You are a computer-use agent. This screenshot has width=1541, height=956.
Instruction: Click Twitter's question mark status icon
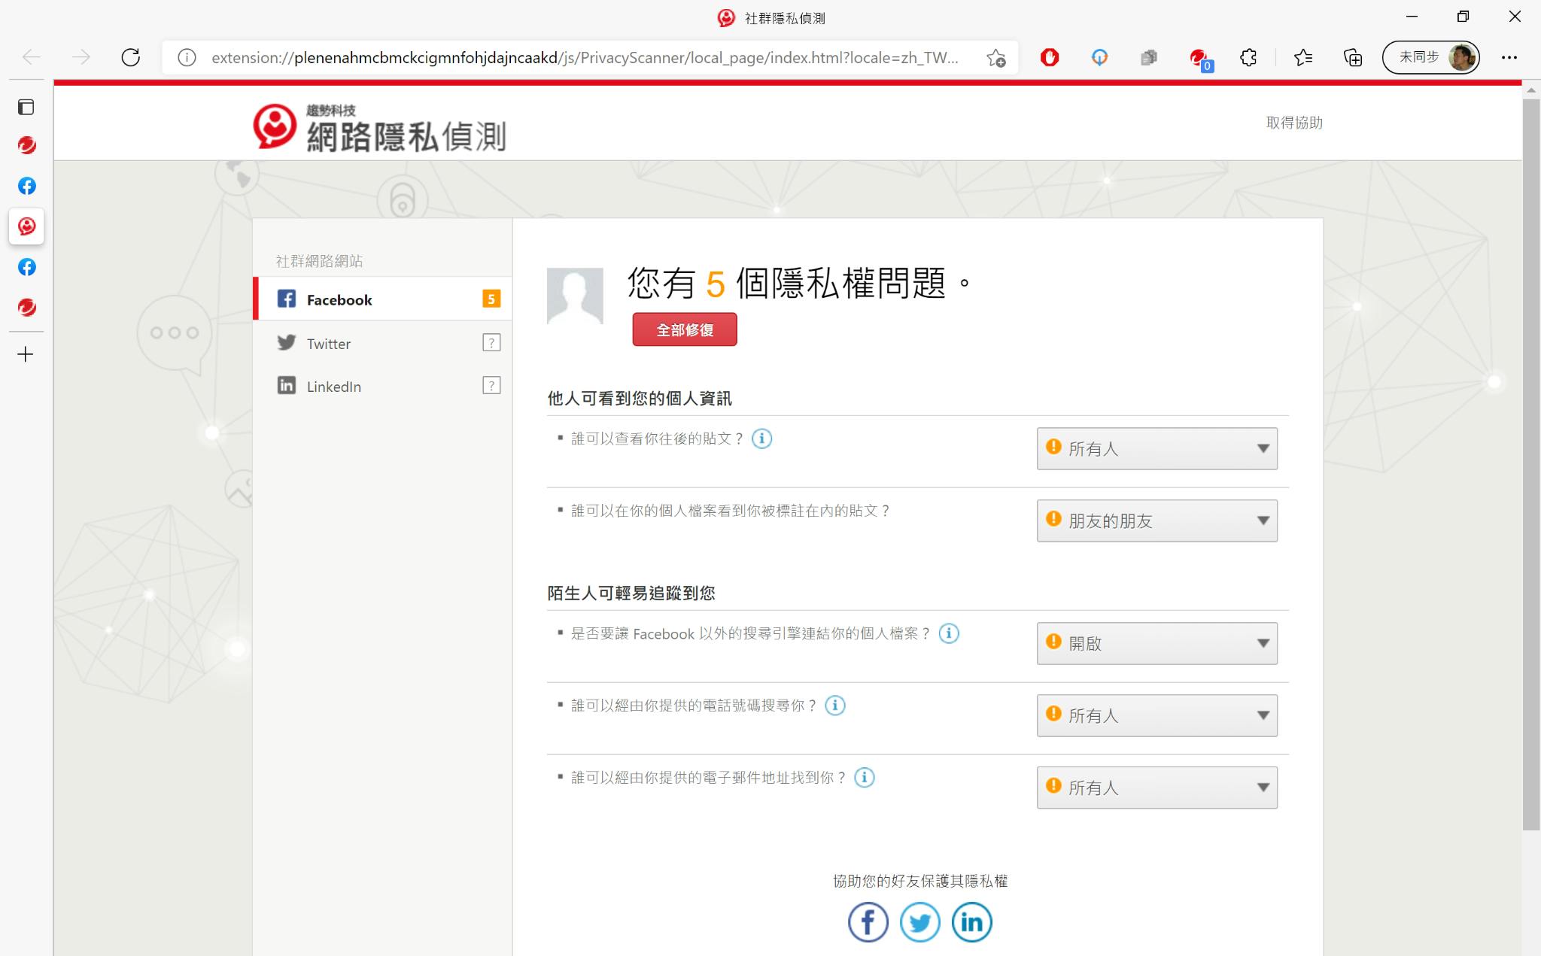[491, 343]
